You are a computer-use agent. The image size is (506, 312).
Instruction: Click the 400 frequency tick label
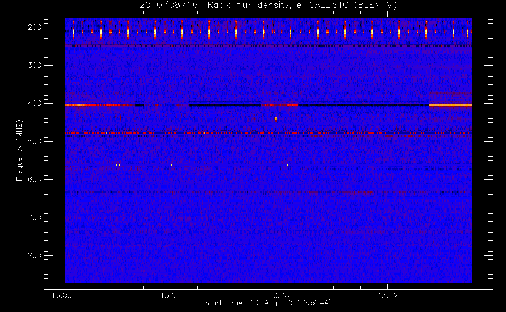point(34,103)
